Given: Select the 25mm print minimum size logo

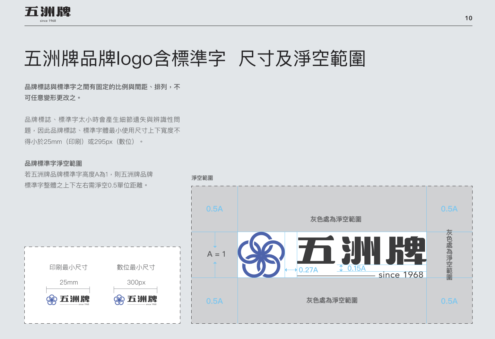Looking at the screenshot, I should [x=67, y=300].
